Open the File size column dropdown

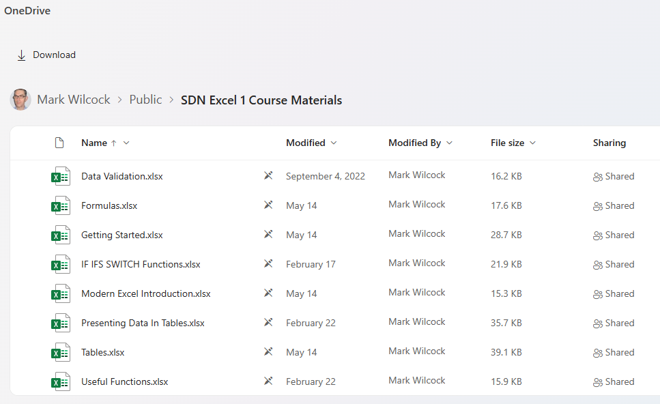pos(532,143)
